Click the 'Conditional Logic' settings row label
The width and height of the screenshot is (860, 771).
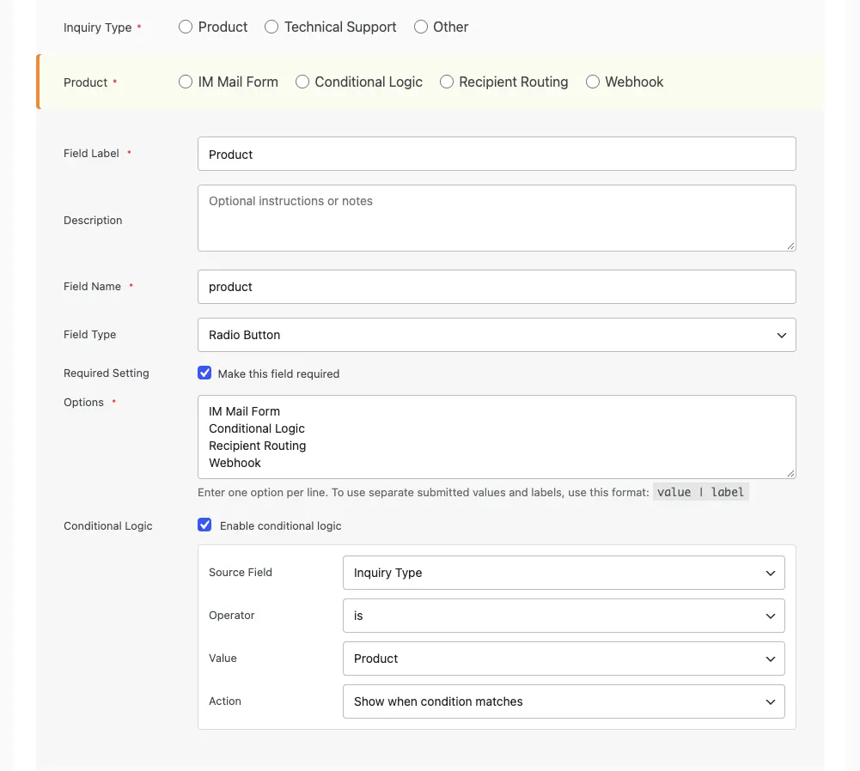[x=108, y=526]
